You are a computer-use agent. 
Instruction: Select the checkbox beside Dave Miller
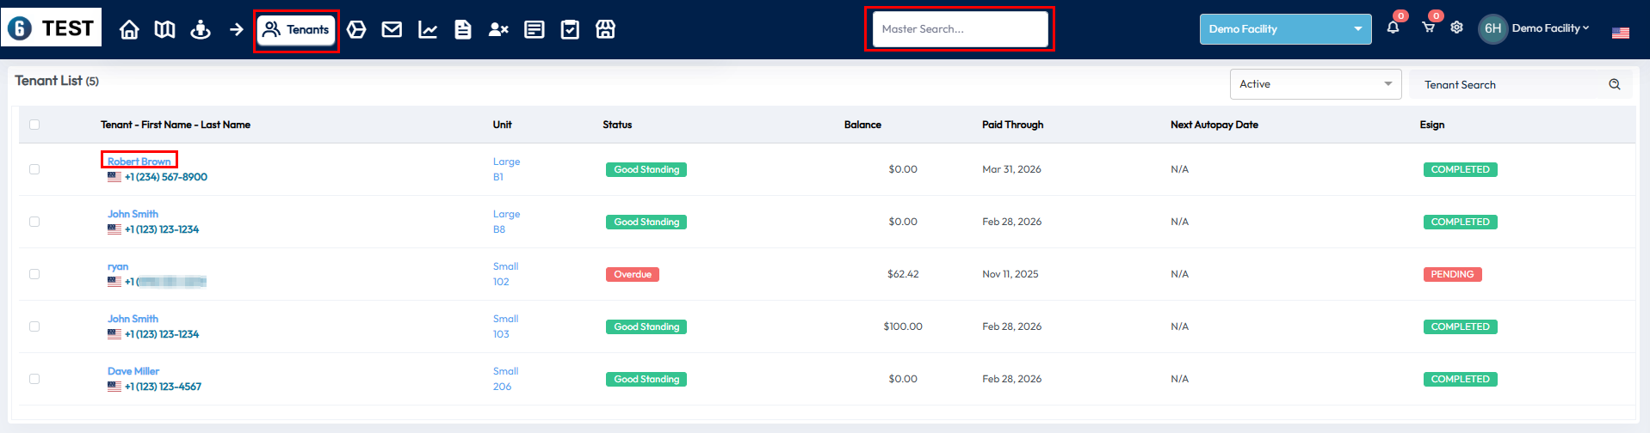[x=34, y=379]
